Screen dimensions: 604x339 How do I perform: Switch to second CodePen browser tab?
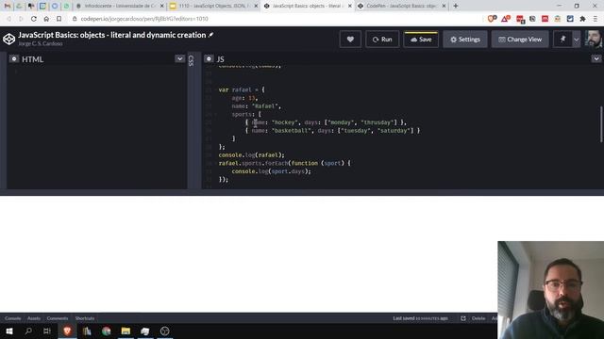401,6
